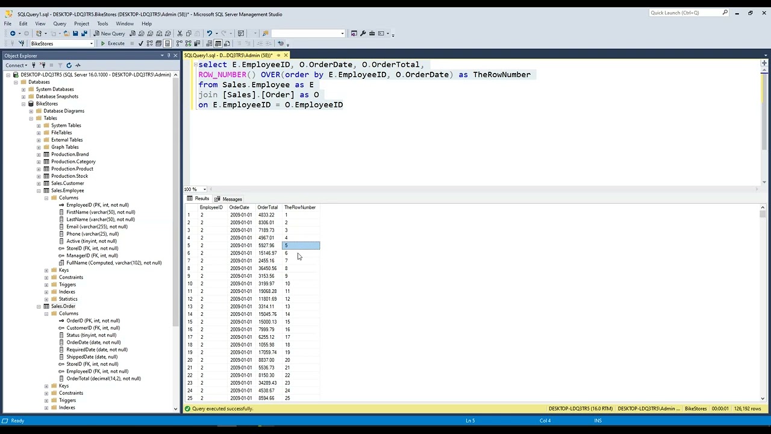Open Activity Monitor from the Object Explorer toolbar

[78, 65]
